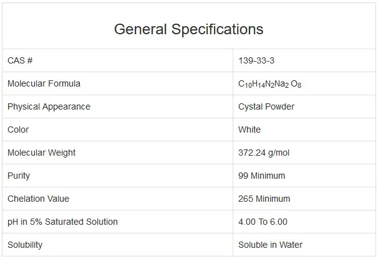This screenshot has width=378, height=259.
Task: Click the CAS number 139-33-3
Action: click(x=256, y=60)
